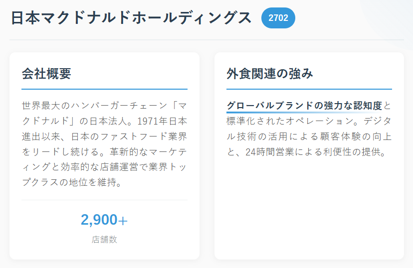Click the blue underline beneath 外食関連の強み
The height and width of the screenshot is (268, 413).
309,89
